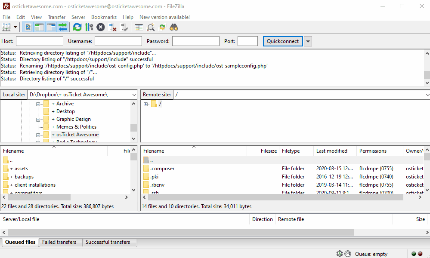
Task: Toggle directory comparison icon
Action: click(151, 27)
